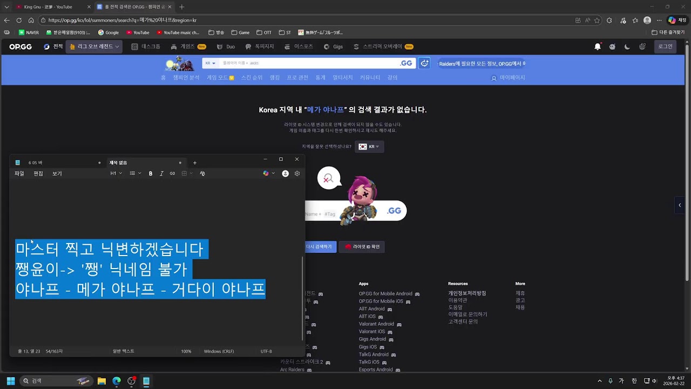Open Duo in the OP.GG header
This screenshot has height=389, width=691.
(226, 46)
